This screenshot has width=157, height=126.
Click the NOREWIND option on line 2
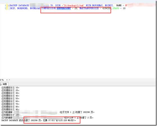[x=23, y=8]
